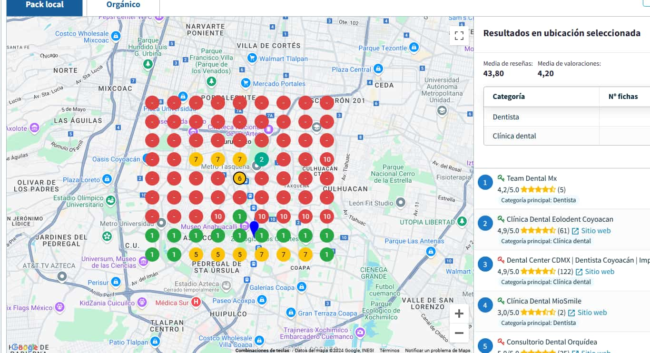
Task: Open the Walmart Tlalpan shopping pin
Action: [252, 59]
